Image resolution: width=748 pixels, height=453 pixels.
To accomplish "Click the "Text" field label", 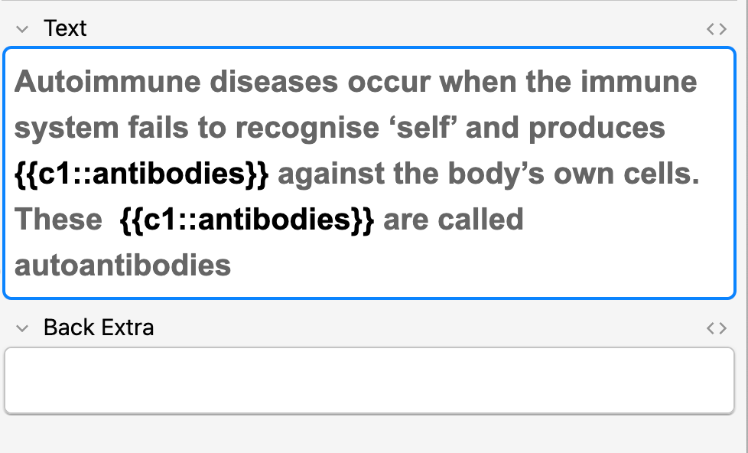I will point(65,29).
